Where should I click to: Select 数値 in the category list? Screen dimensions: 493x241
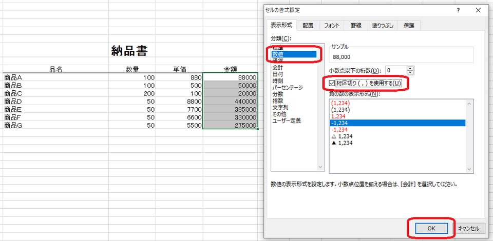tap(294, 54)
